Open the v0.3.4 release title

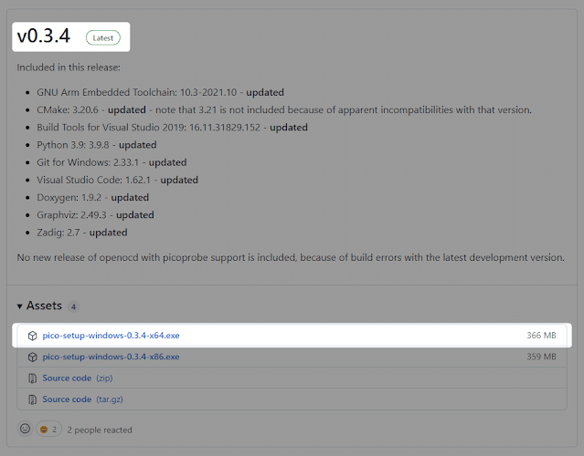[x=44, y=36]
